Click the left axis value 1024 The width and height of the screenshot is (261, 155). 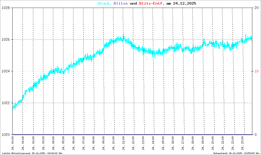(x=6, y=71)
